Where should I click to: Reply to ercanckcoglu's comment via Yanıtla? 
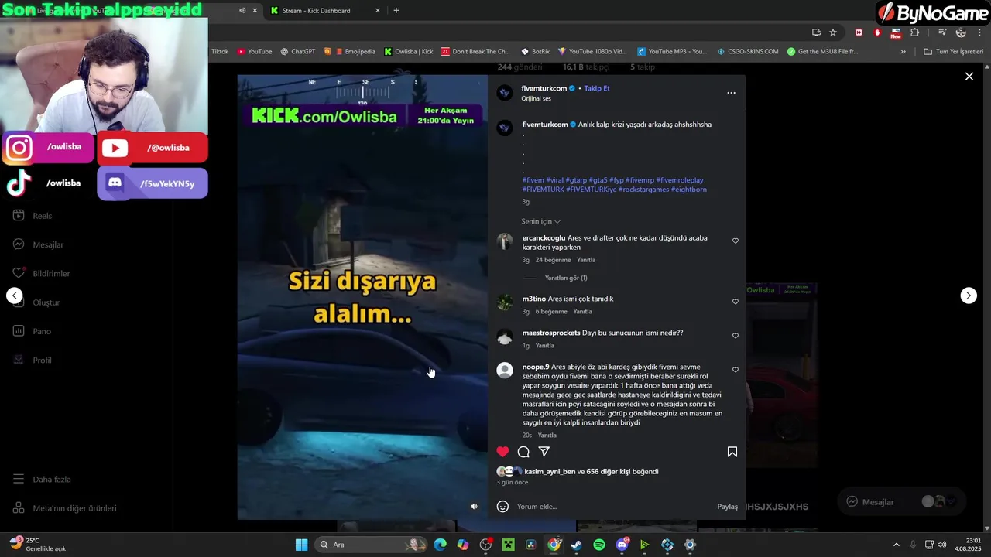click(586, 260)
